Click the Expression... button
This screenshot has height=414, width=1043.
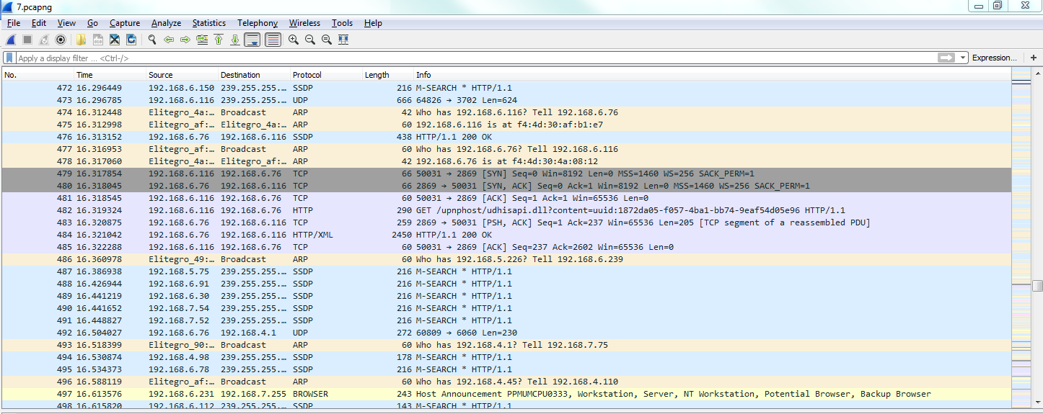point(994,58)
